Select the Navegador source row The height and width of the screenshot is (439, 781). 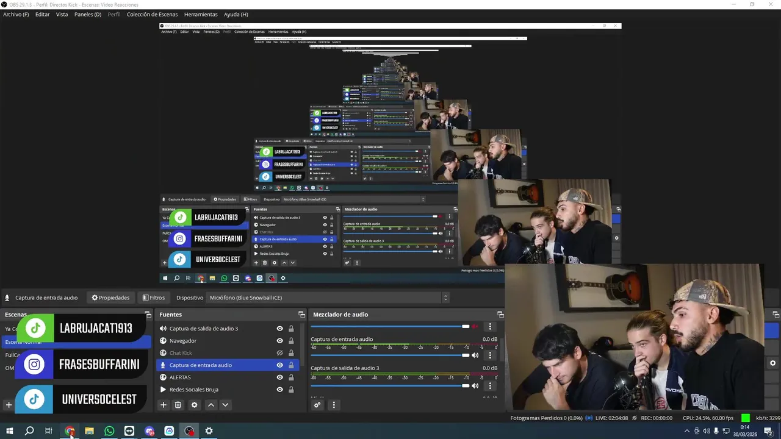pos(229,341)
